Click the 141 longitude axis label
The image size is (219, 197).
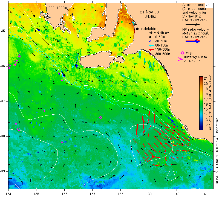click(x=205, y=194)
